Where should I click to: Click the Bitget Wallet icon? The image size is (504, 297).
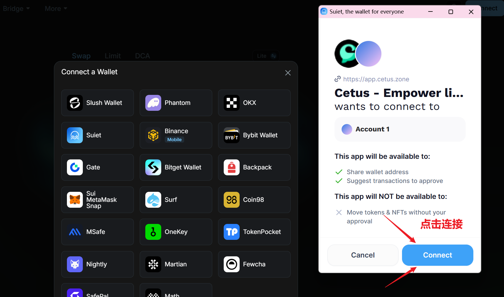(153, 167)
